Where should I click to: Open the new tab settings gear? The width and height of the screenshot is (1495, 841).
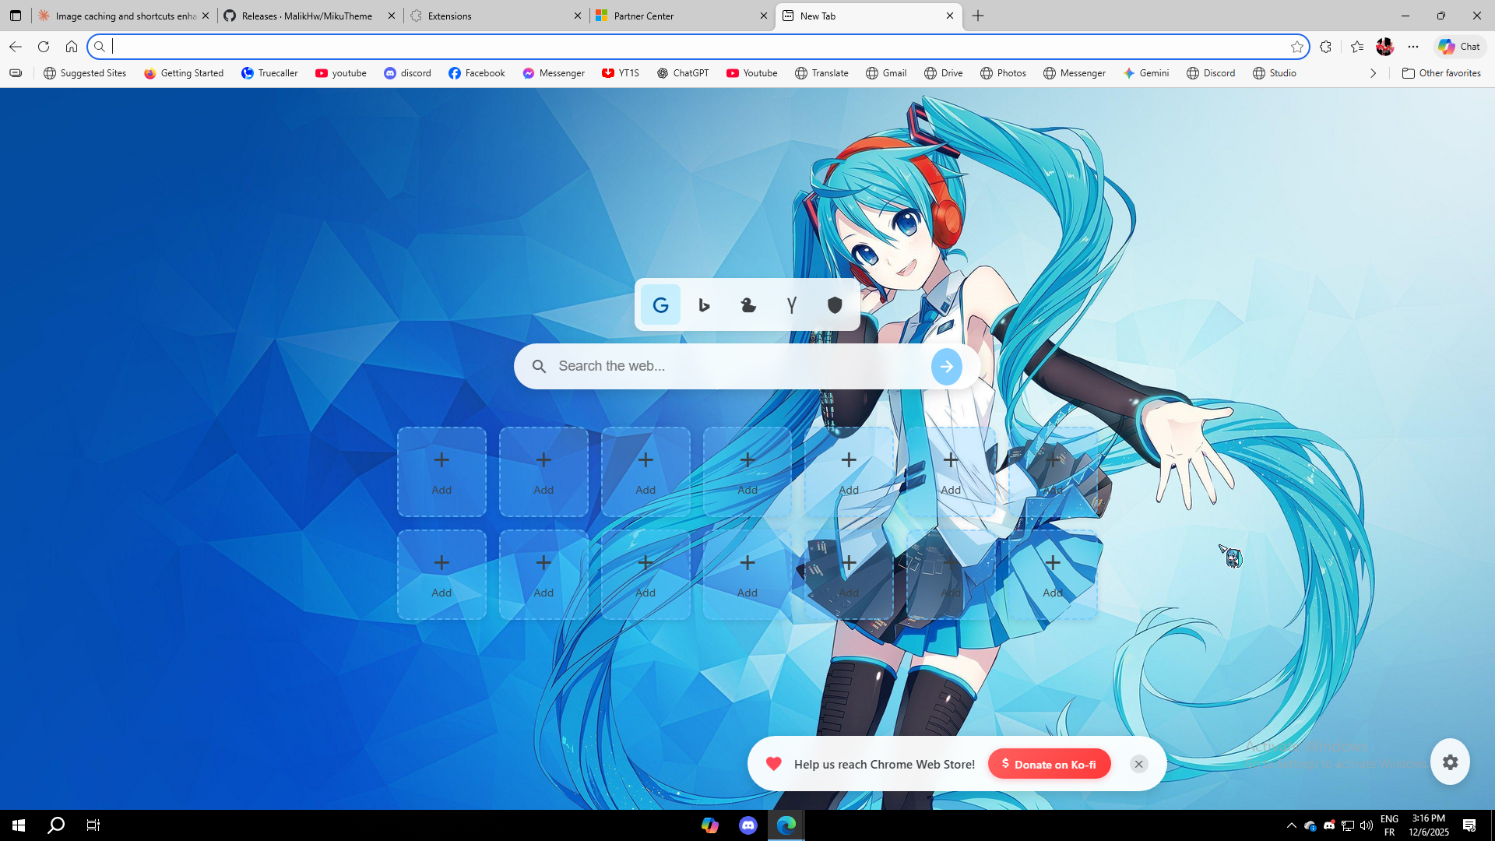tap(1450, 762)
